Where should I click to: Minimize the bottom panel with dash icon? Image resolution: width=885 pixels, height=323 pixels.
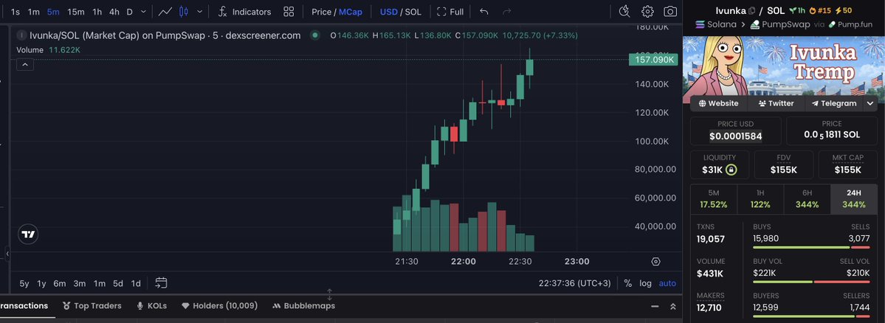655,307
